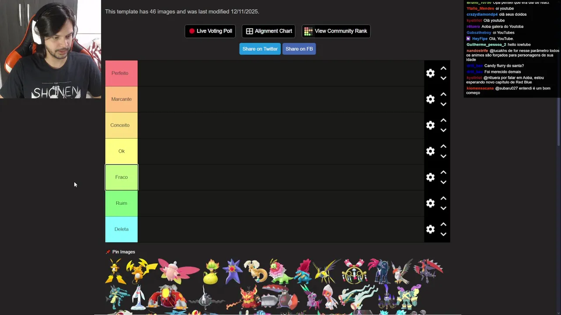Move Fraco row up with arrow
The width and height of the screenshot is (561, 315).
pos(444,172)
